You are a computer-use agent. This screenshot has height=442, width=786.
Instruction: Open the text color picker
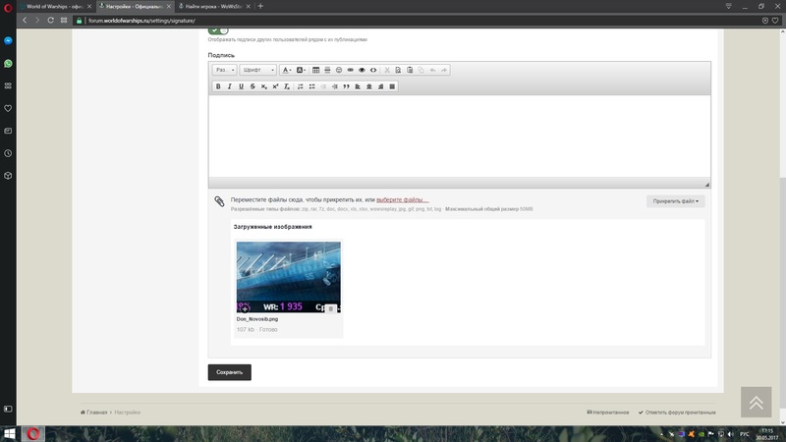tap(286, 71)
